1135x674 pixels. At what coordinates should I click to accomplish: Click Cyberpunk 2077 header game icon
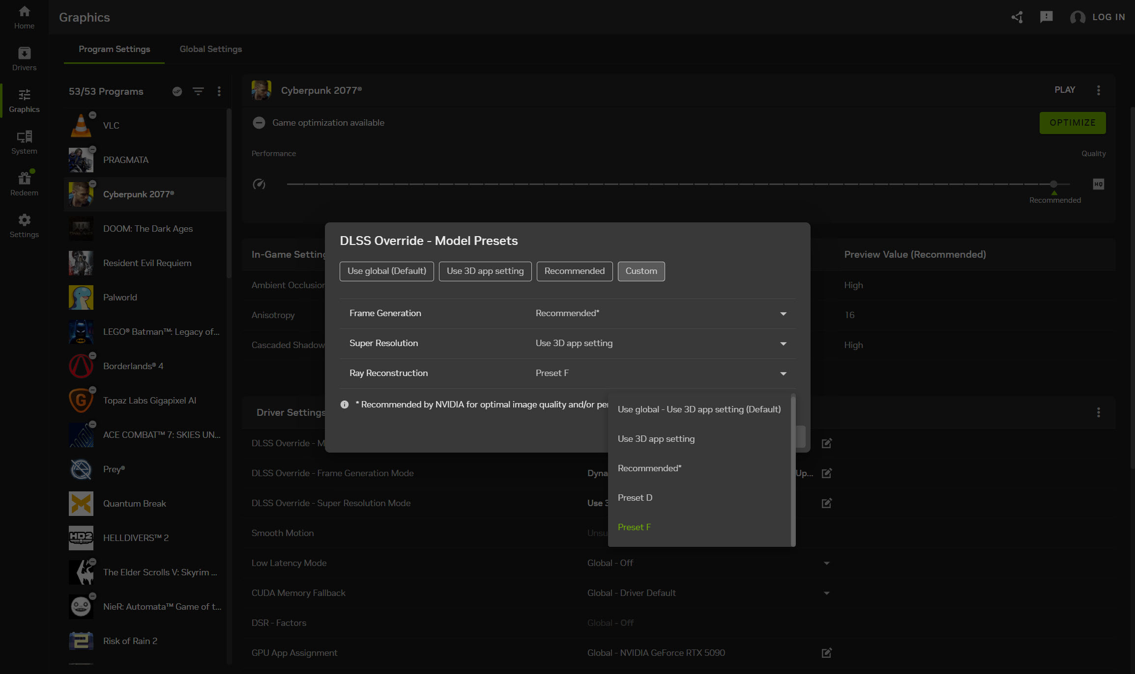tap(262, 90)
